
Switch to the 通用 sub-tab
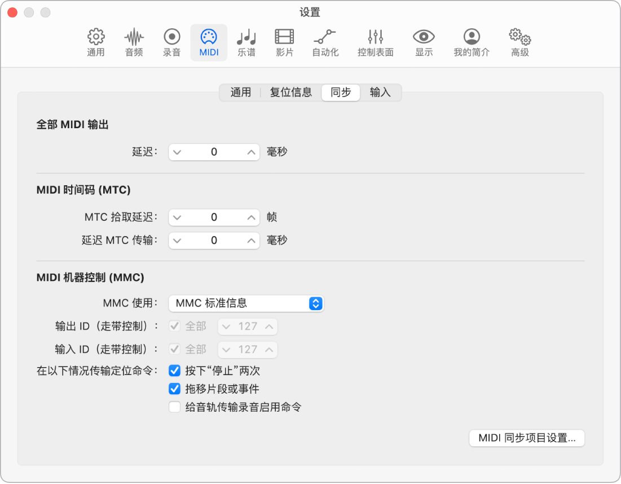240,93
